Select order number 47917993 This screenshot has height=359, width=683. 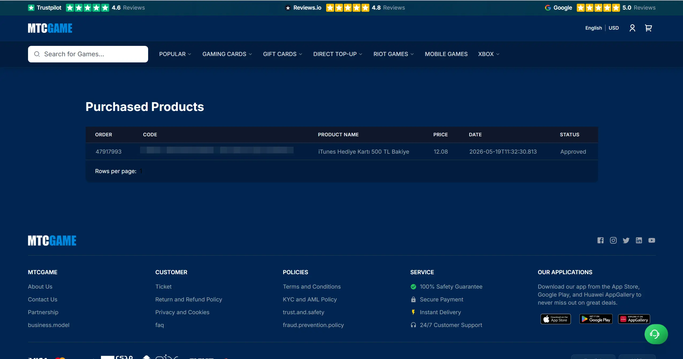click(x=108, y=152)
